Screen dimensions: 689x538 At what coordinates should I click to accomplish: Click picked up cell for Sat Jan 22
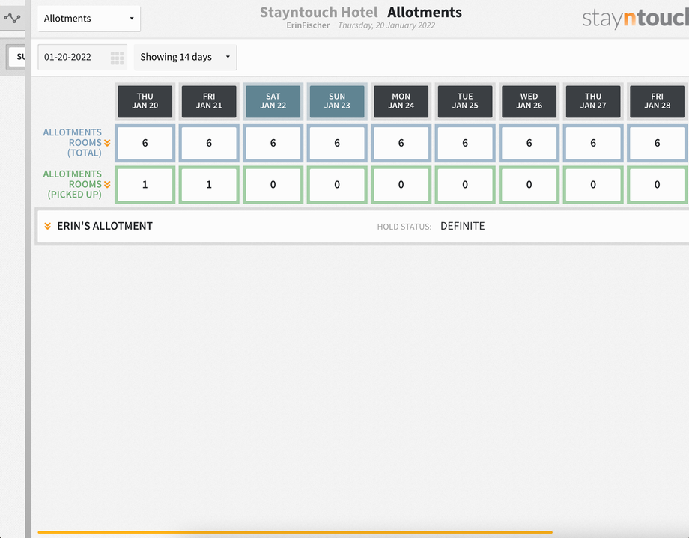point(273,185)
